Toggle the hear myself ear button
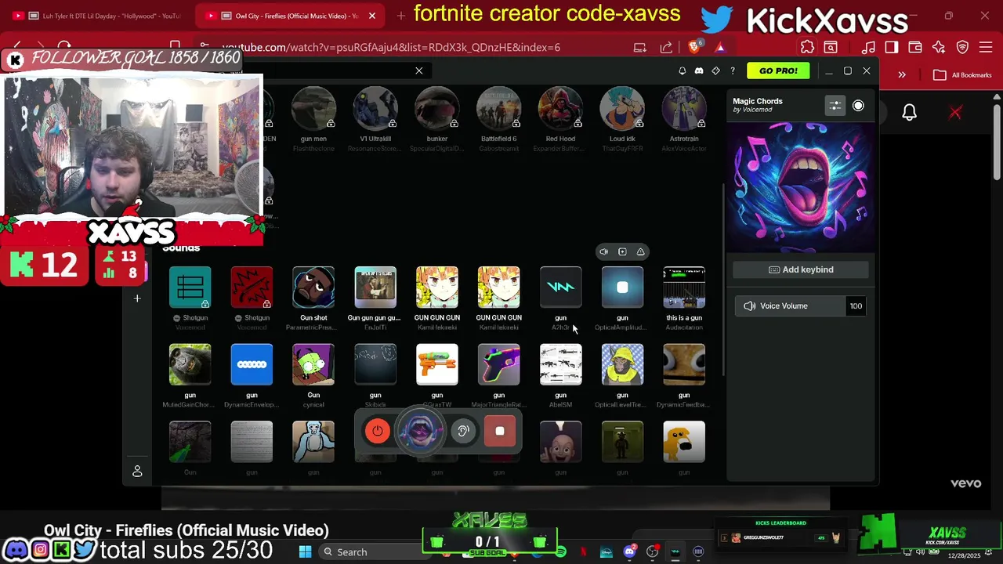 coord(463,431)
